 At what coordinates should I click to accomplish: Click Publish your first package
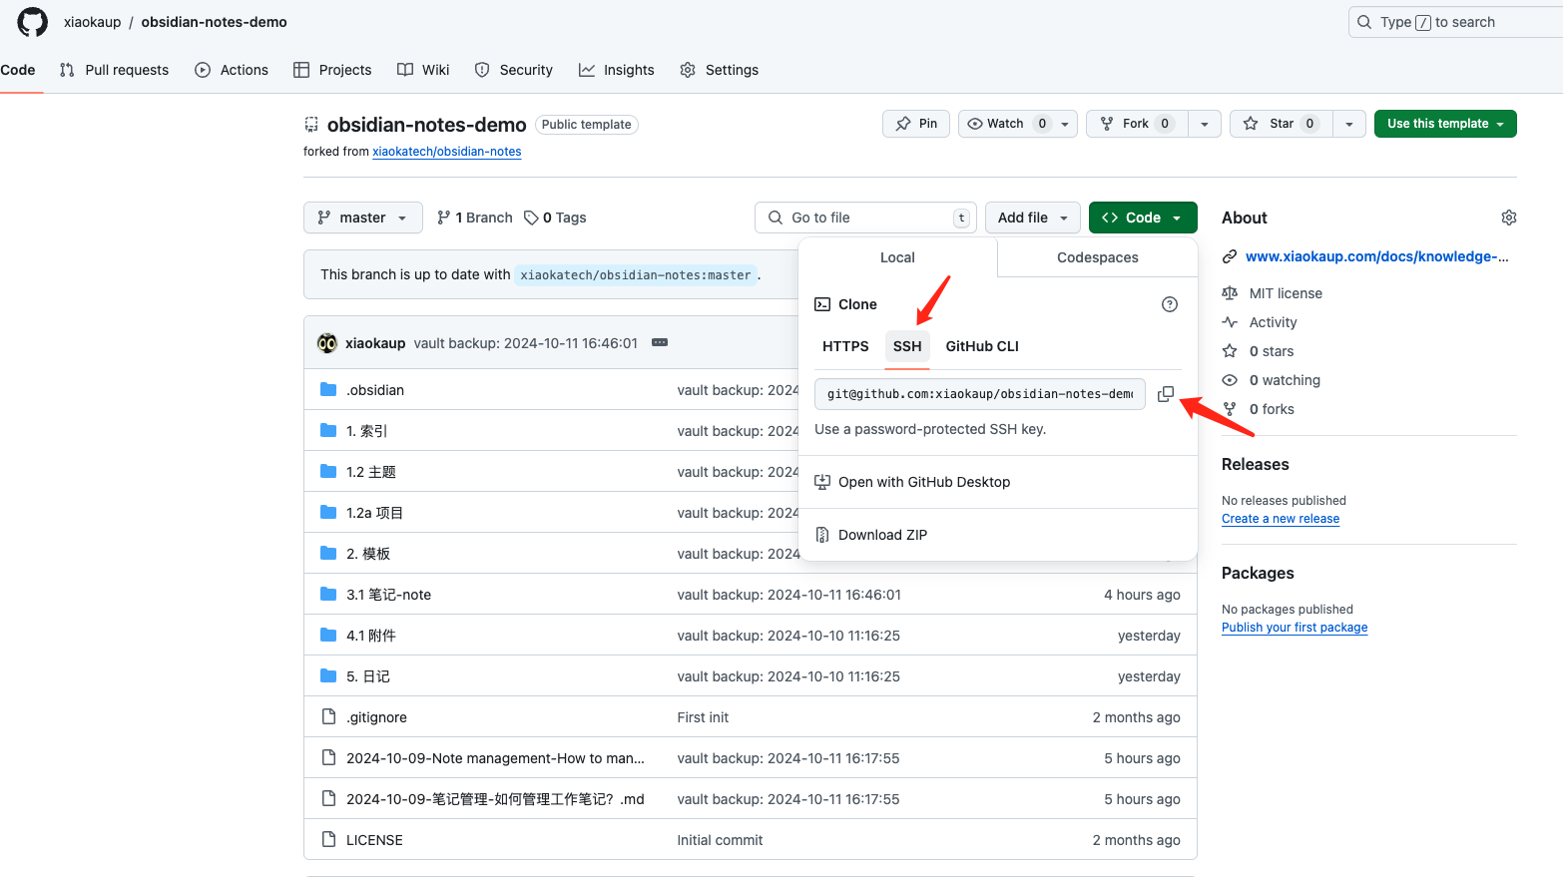1295,628
